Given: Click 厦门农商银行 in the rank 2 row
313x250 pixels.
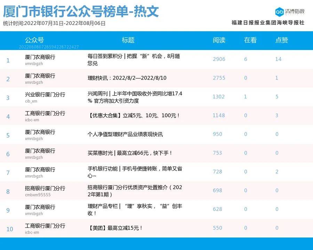Looking at the screenshot, I should (40, 76).
